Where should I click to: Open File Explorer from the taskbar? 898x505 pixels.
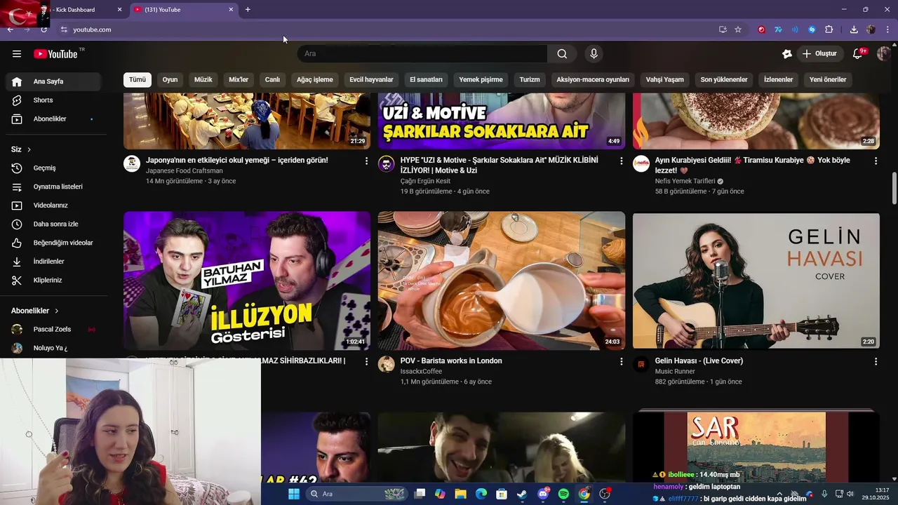[x=460, y=494]
